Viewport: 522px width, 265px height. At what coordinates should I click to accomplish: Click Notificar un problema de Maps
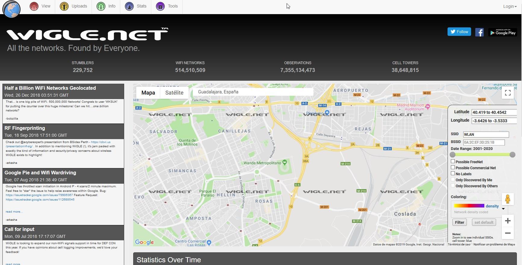click(x=494, y=245)
